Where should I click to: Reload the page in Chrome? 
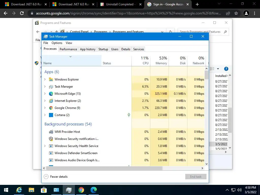pos(22,13)
